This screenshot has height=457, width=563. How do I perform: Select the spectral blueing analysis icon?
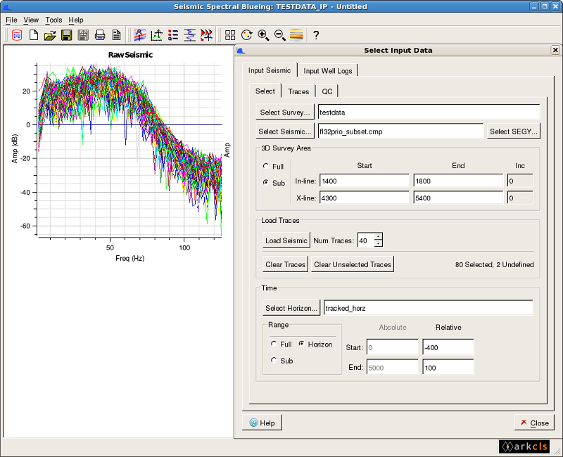click(140, 34)
